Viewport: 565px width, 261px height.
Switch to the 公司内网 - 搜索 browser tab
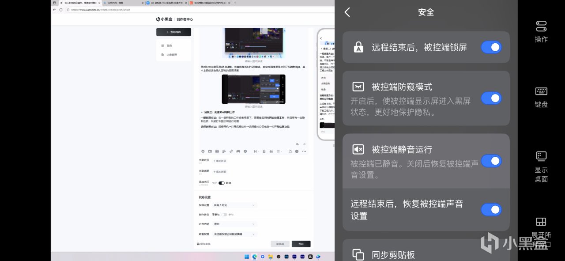[123, 3]
